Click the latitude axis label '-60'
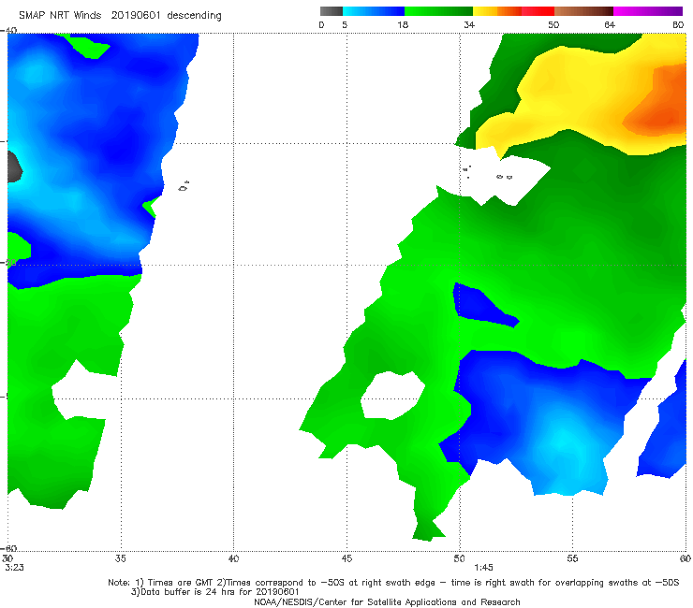The width and height of the screenshot is (693, 608). pos(9,548)
